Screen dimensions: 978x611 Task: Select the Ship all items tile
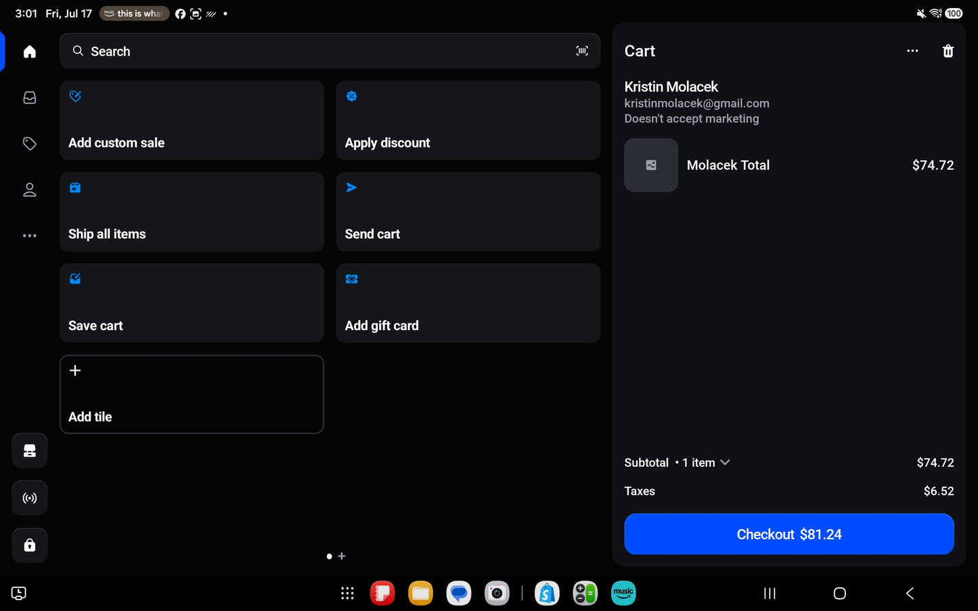[x=192, y=212]
